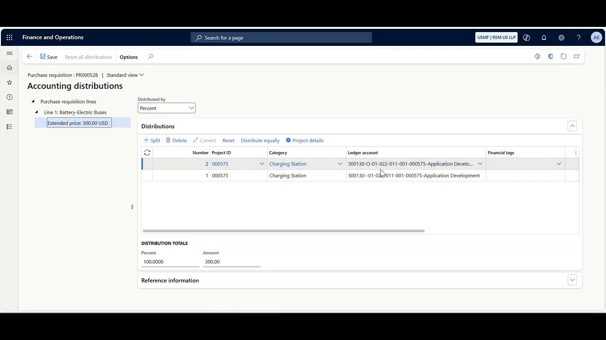Screen dimensions: 606x340
Task: Click 000575 project cell in row 1
Action: coord(239,175)
